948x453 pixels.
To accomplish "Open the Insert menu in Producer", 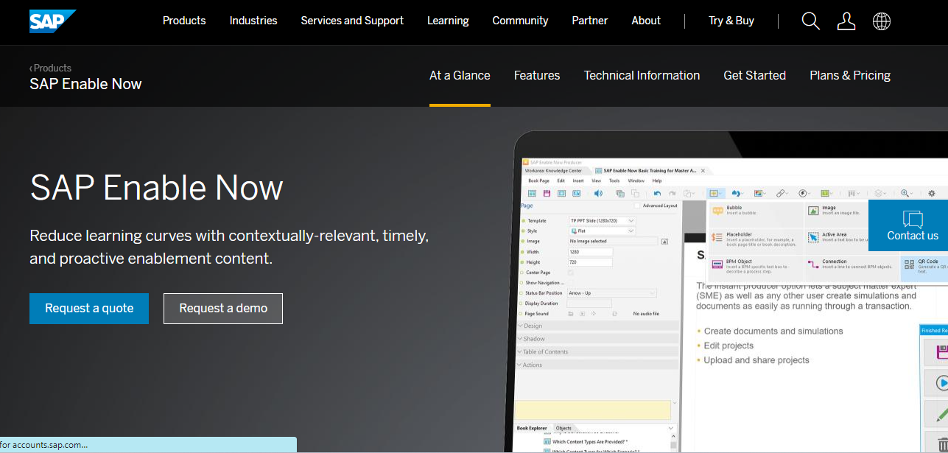I will [x=578, y=180].
